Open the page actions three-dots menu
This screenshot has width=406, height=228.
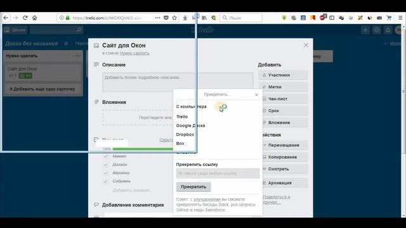tap(157, 18)
